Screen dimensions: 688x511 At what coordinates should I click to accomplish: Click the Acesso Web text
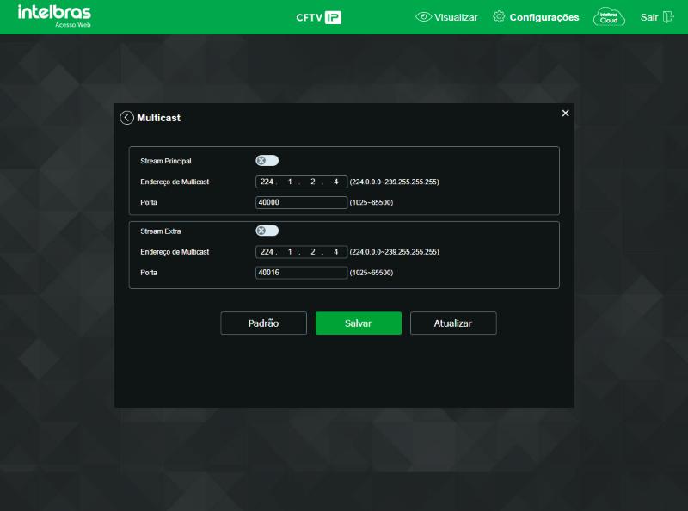point(73,25)
